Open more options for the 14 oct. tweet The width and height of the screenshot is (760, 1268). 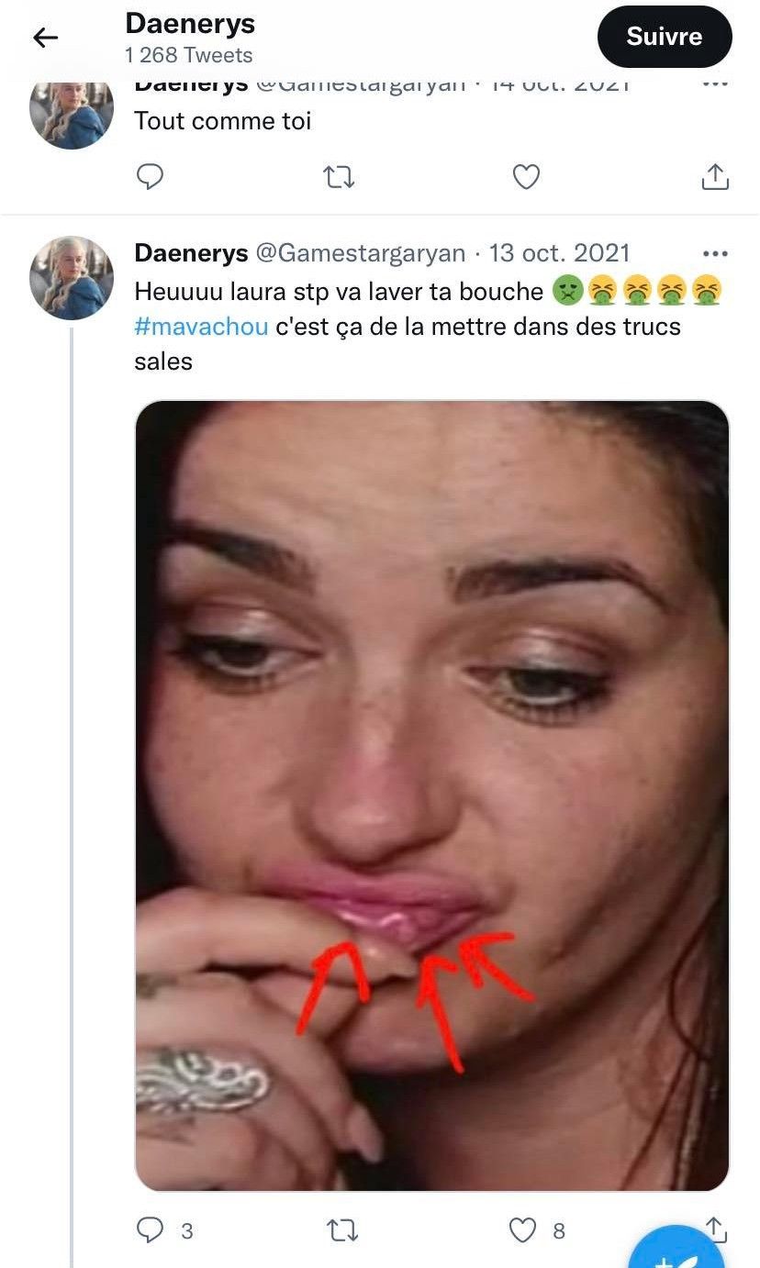click(714, 83)
